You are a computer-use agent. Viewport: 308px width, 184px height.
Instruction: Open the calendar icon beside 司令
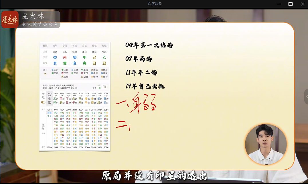tap(104, 87)
